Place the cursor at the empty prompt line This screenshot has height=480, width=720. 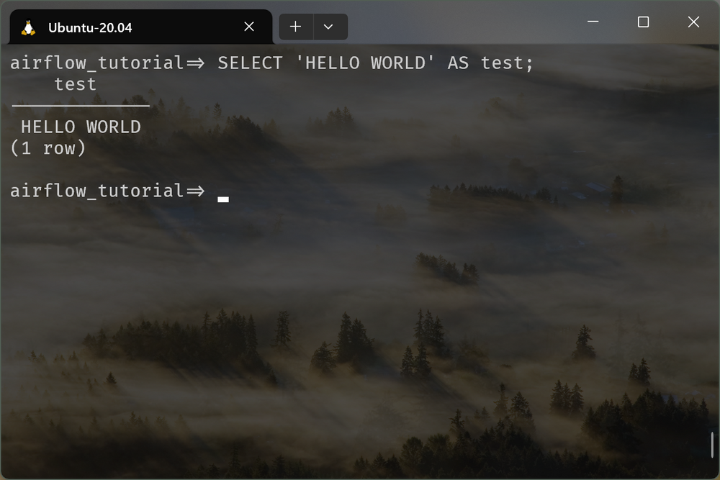point(223,191)
